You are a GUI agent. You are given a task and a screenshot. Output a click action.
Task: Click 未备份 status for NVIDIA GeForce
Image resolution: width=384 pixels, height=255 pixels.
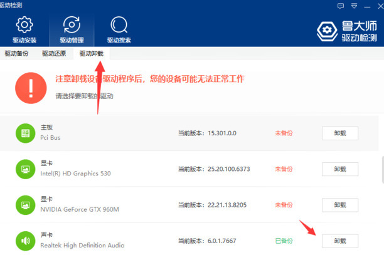coord(284,205)
